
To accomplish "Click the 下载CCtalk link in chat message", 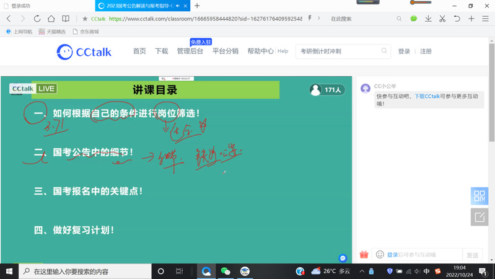I will click(x=427, y=97).
